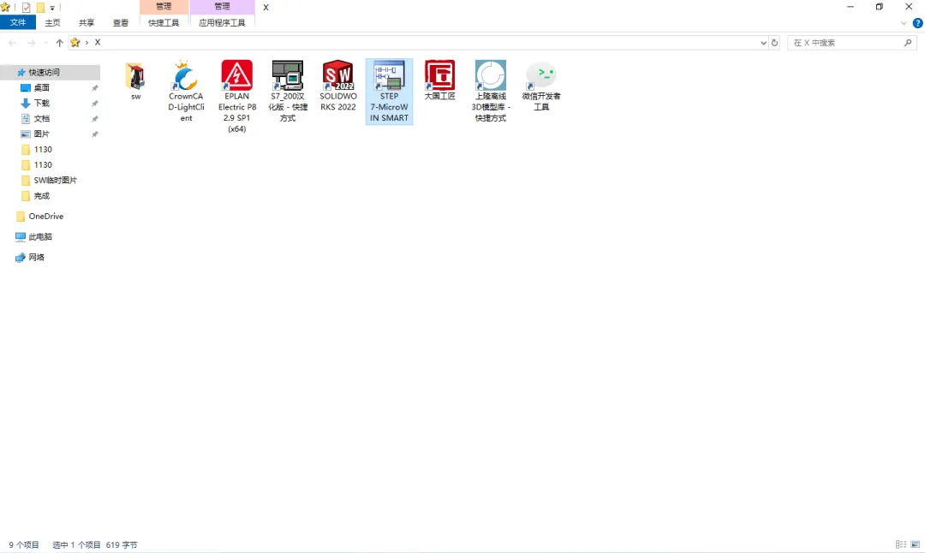
Task: Switch to the 主页 ribbon tab
Action: 52,22
